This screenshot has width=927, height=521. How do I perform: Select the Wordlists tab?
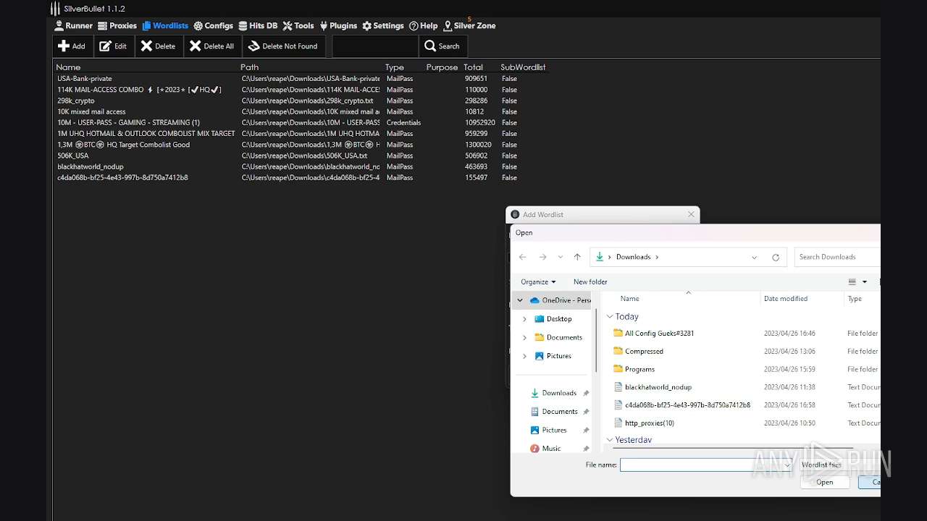[x=165, y=25]
